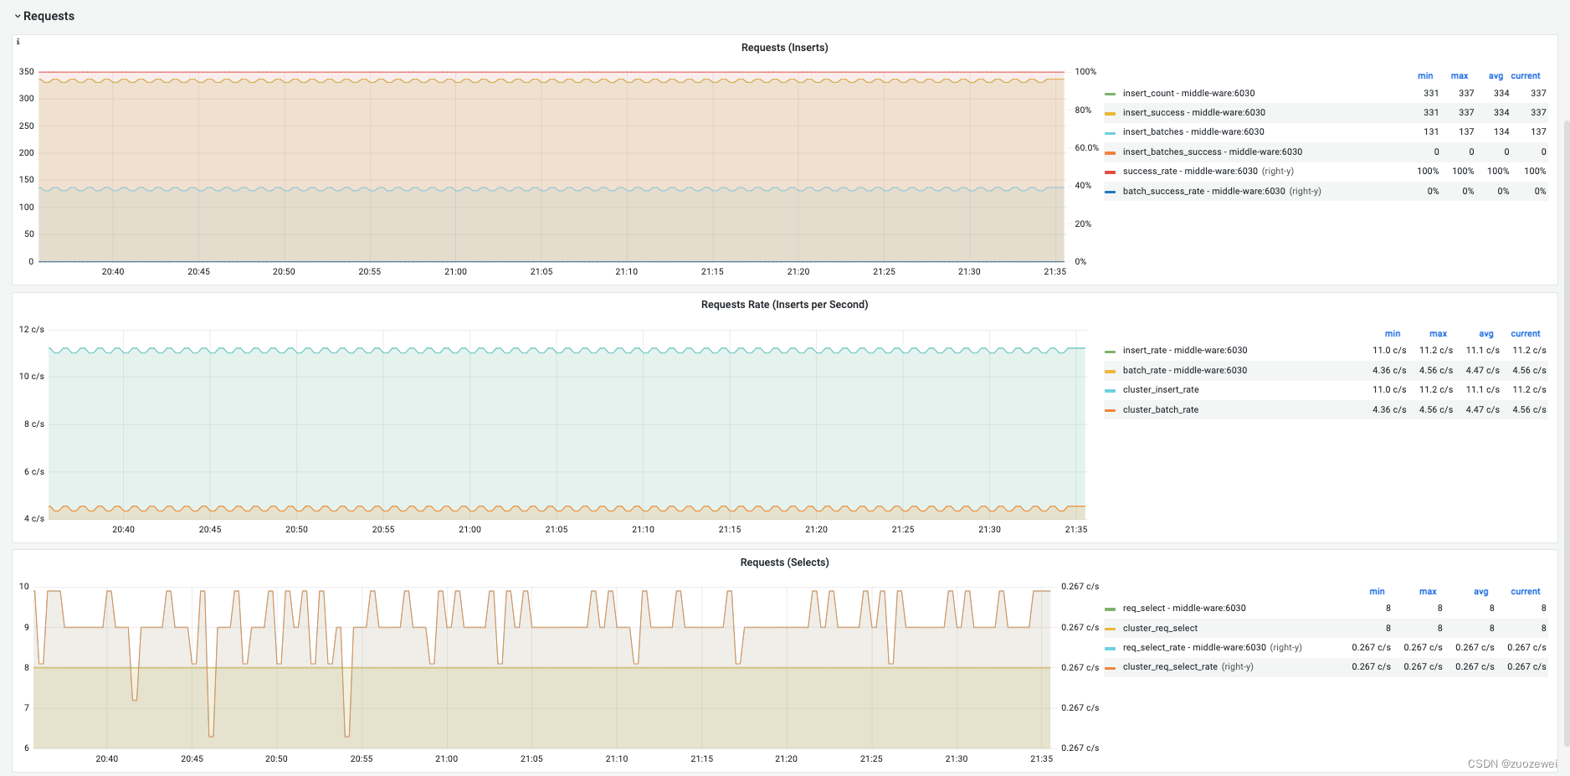
Task: Click the Requests row header label
Action: coord(49,15)
